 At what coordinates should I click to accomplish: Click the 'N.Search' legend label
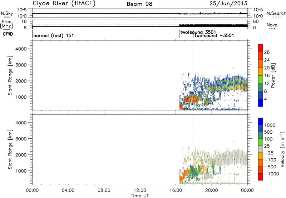tap(276, 13)
